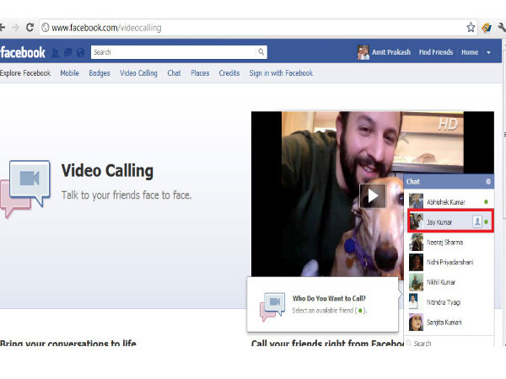Viewport: 506px width, 379px height.
Task: Select Neeraj Sharma in chat list
Action: (449, 242)
